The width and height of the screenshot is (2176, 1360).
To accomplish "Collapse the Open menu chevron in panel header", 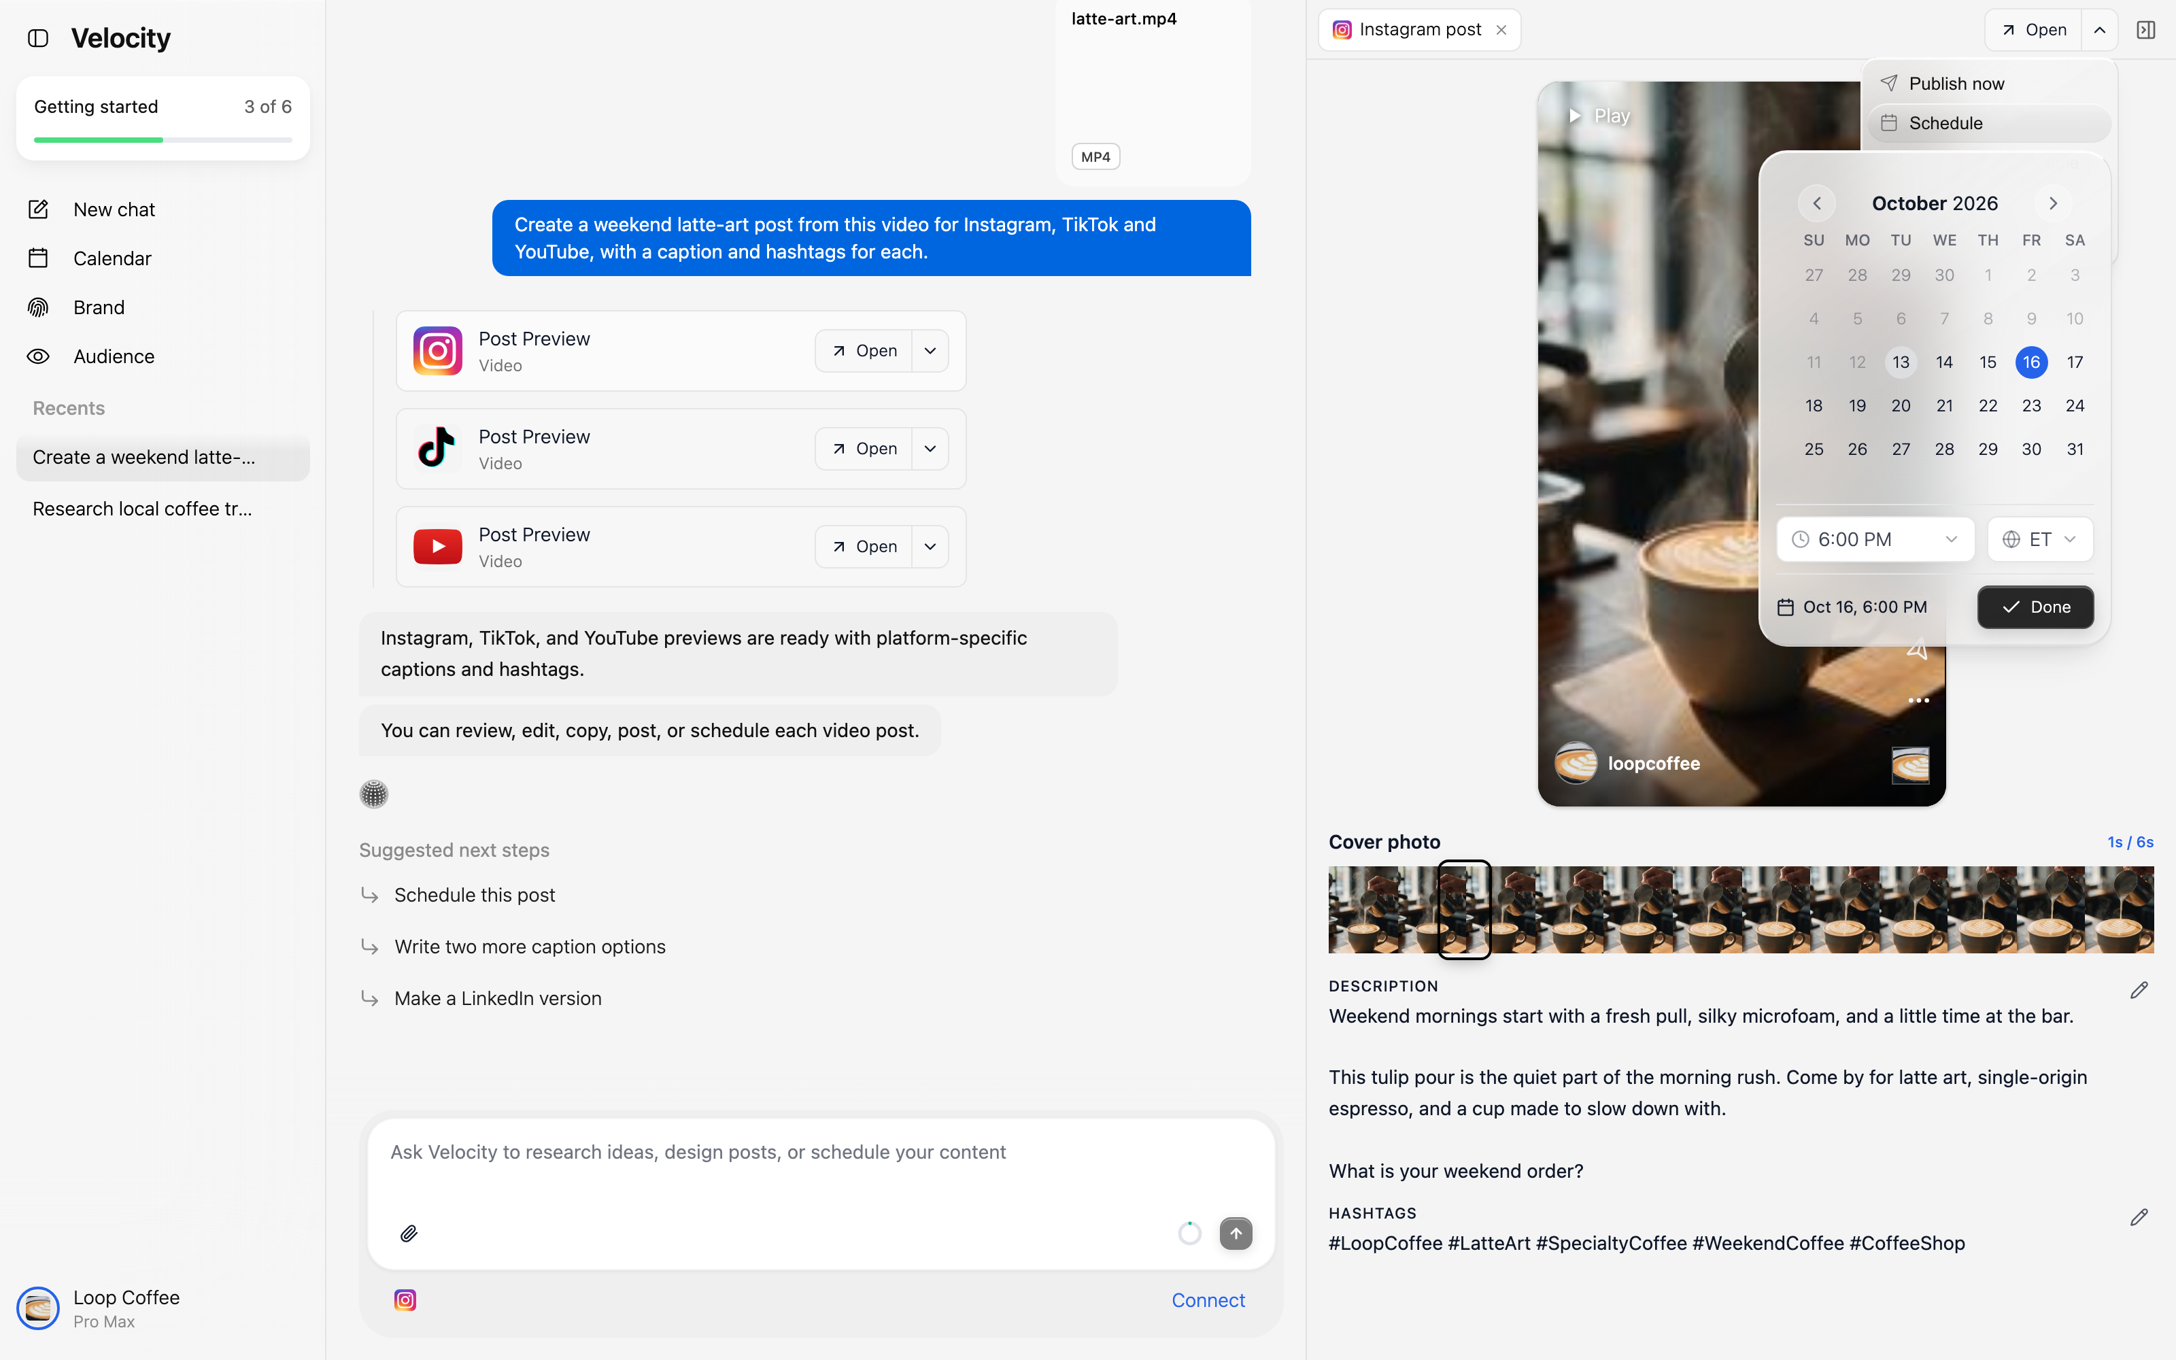I will pyautogui.click(x=2100, y=30).
